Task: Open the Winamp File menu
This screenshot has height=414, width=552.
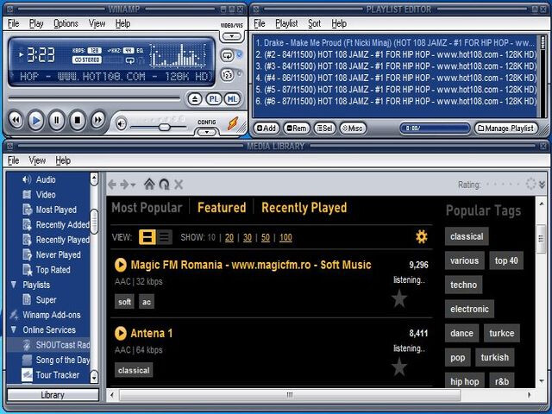Action: pos(14,23)
